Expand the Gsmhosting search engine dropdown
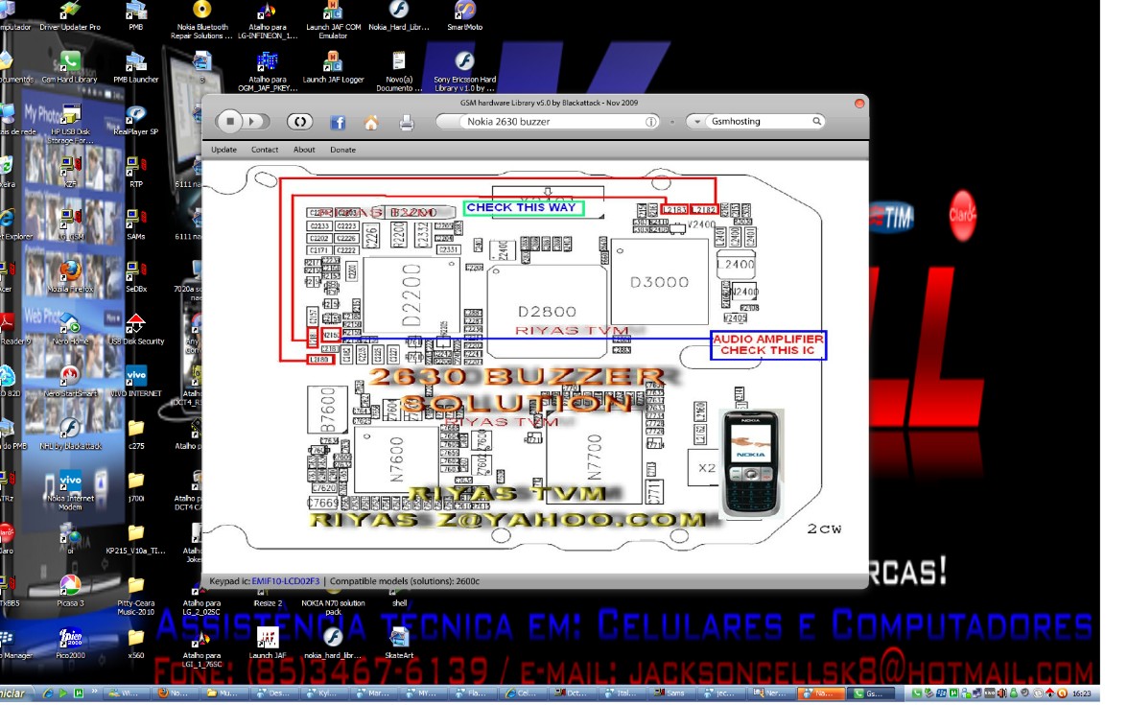Screen dimensions: 1128x705 697,122
